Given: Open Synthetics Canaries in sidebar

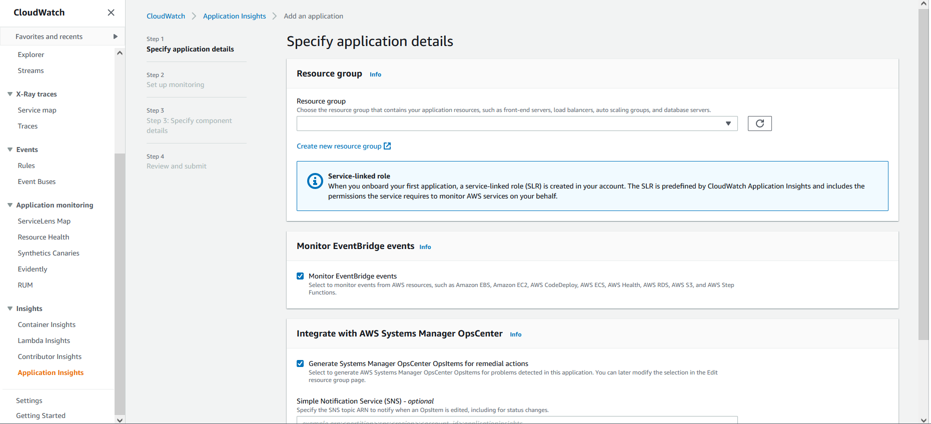Looking at the screenshot, I should tap(49, 253).
